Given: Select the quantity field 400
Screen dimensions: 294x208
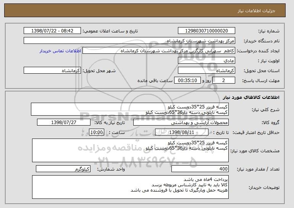Looking at the screenshot, I should (x=200, y=169).
